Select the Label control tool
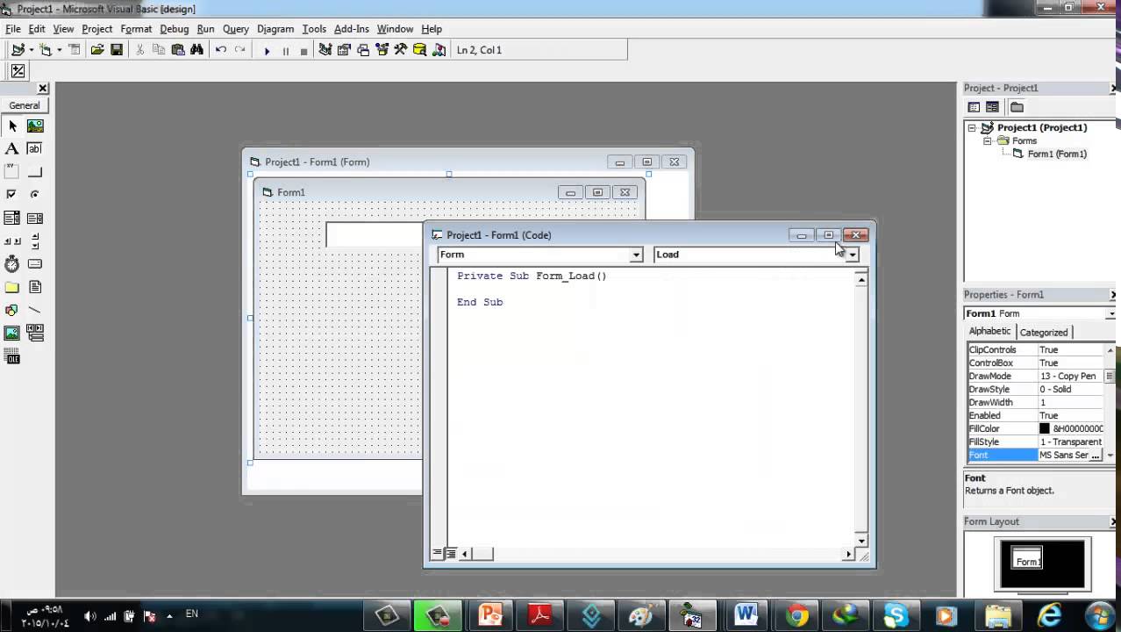1121x632 pixels. [x=12, y=148]
